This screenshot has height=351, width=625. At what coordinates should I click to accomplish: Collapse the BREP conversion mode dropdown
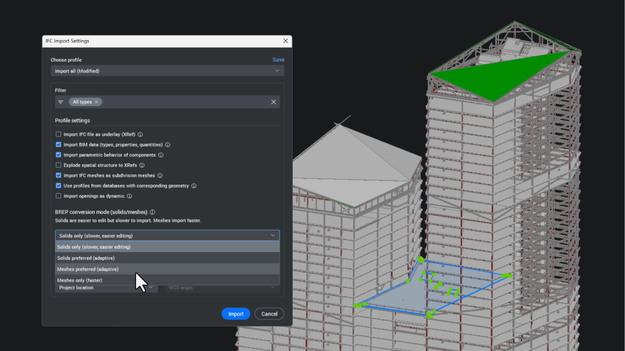click(167, 236)
